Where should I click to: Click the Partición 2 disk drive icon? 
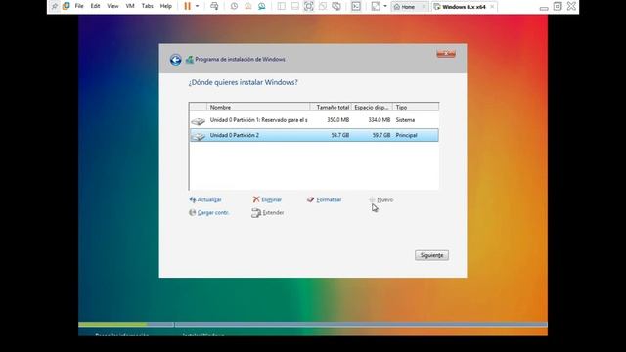click(x=198, y=137)
